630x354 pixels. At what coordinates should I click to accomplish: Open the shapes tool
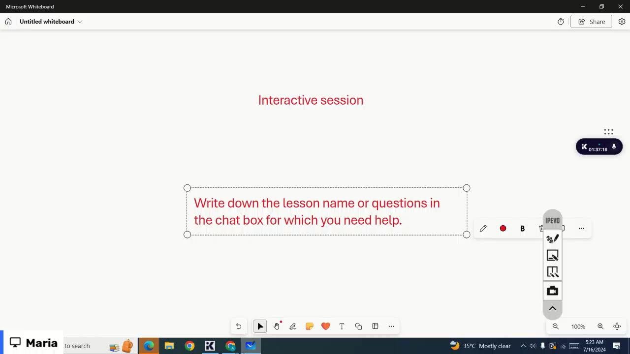tap(358, 326)
